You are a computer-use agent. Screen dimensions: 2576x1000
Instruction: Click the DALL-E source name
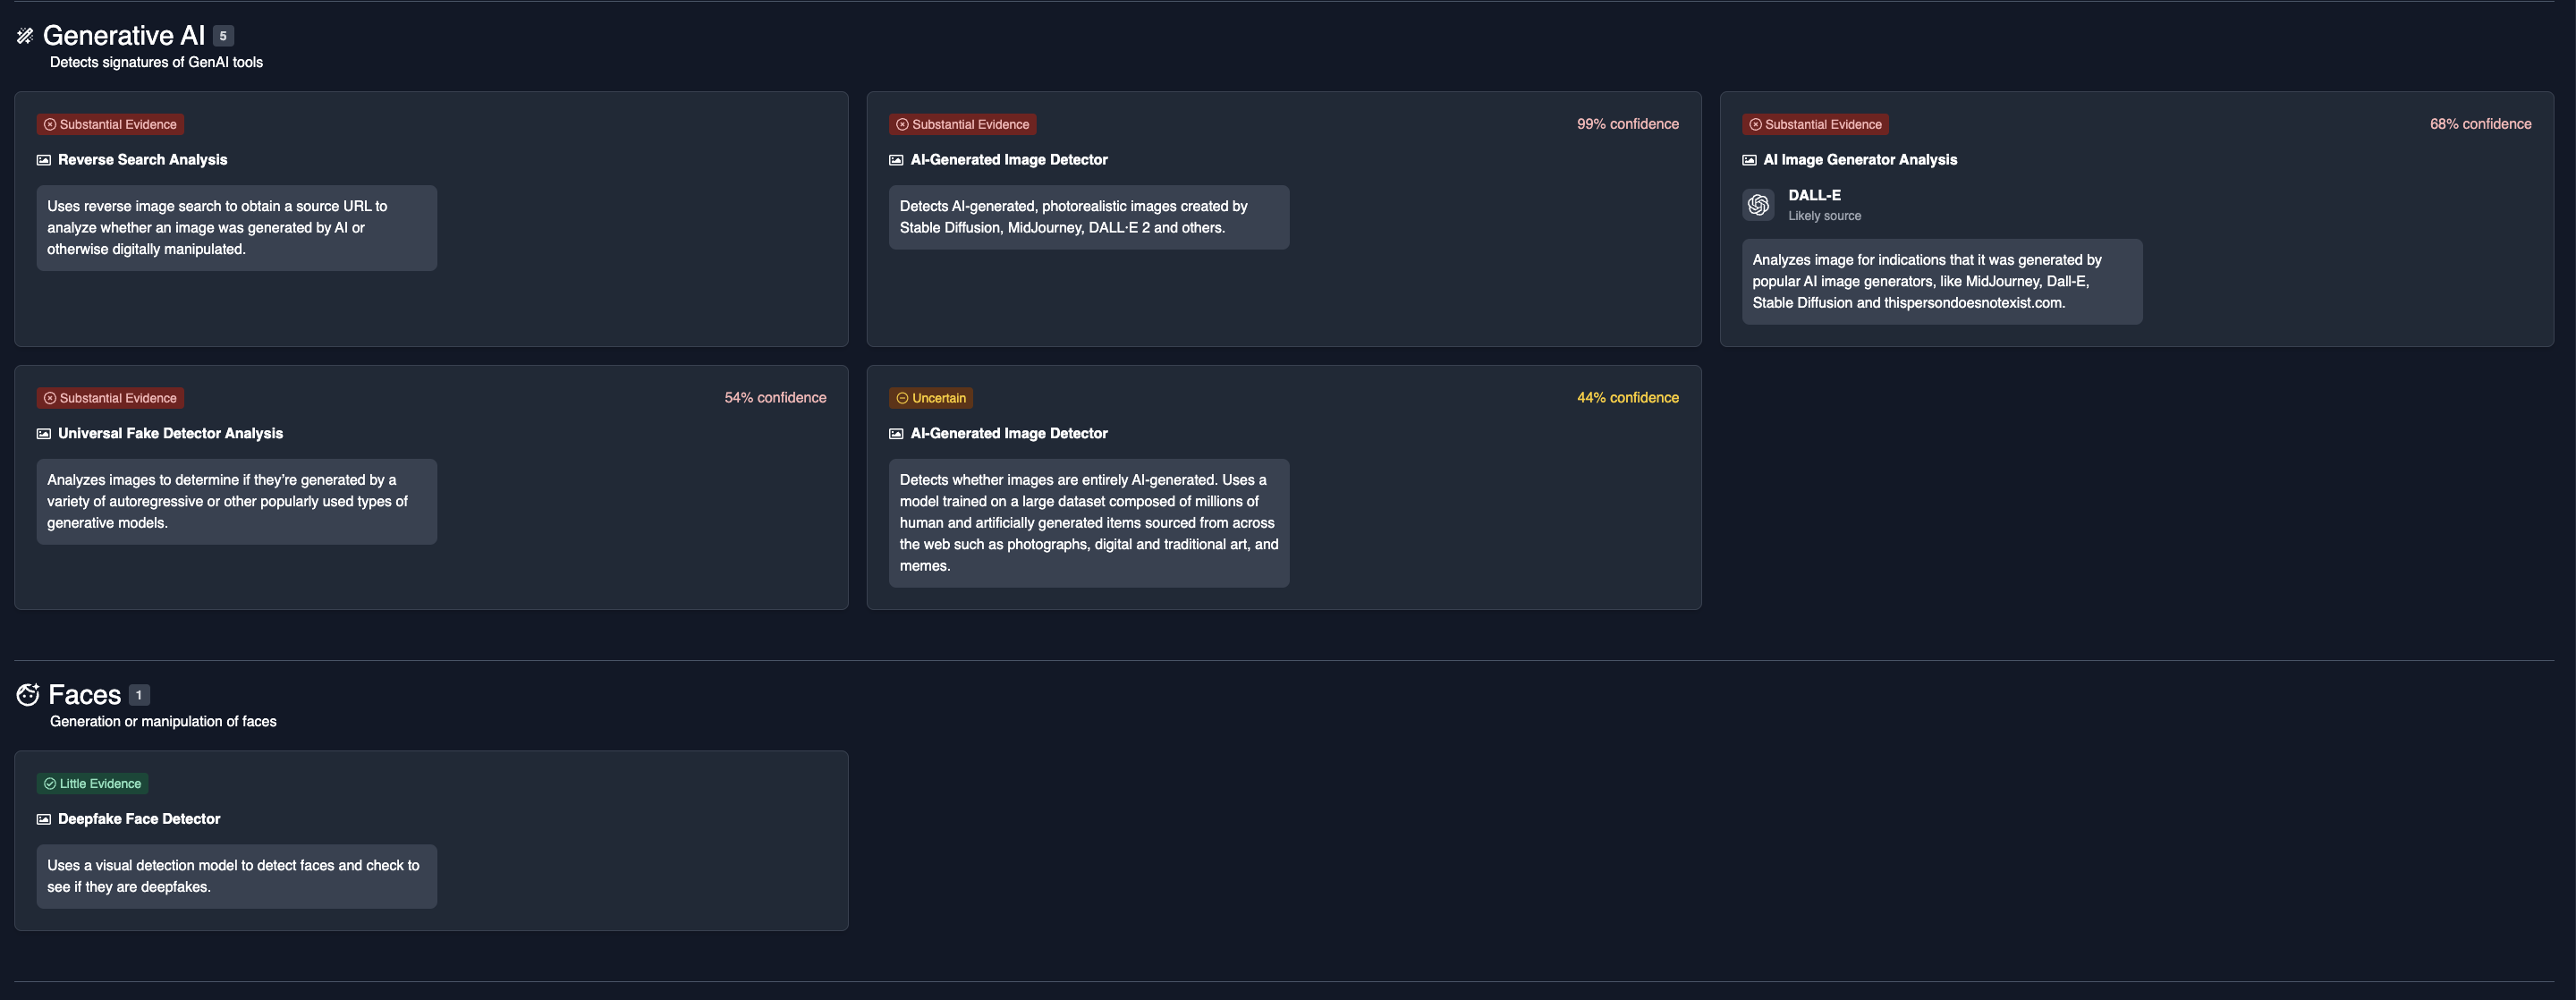click(x=1814, y=196)
